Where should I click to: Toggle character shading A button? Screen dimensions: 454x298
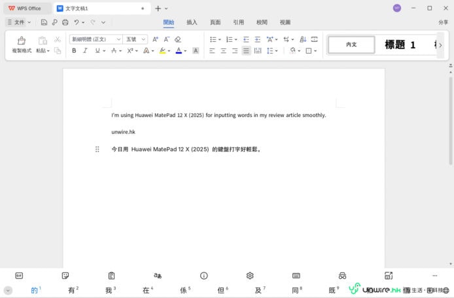pos(196,50)
